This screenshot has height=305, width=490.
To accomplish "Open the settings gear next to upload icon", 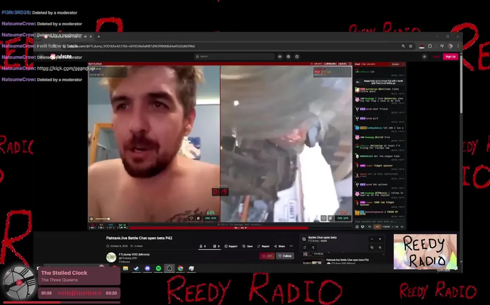I will click(288, 56).
